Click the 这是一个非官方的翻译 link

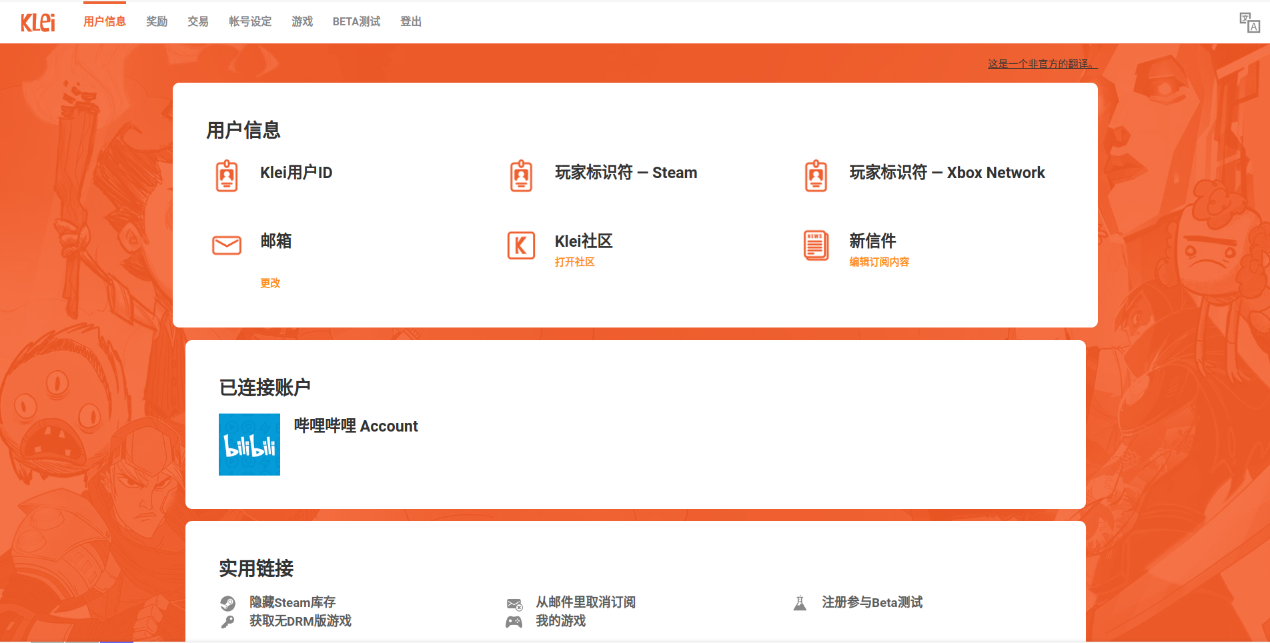pyautogui.click(x=1041, y=63)
